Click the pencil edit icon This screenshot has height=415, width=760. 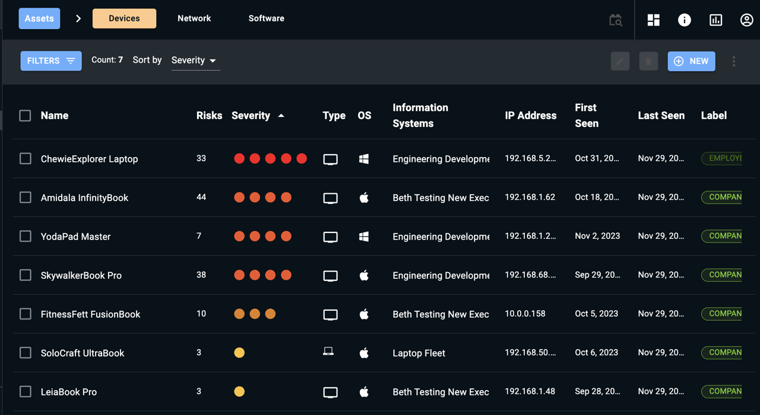click(x=620, y=61)
